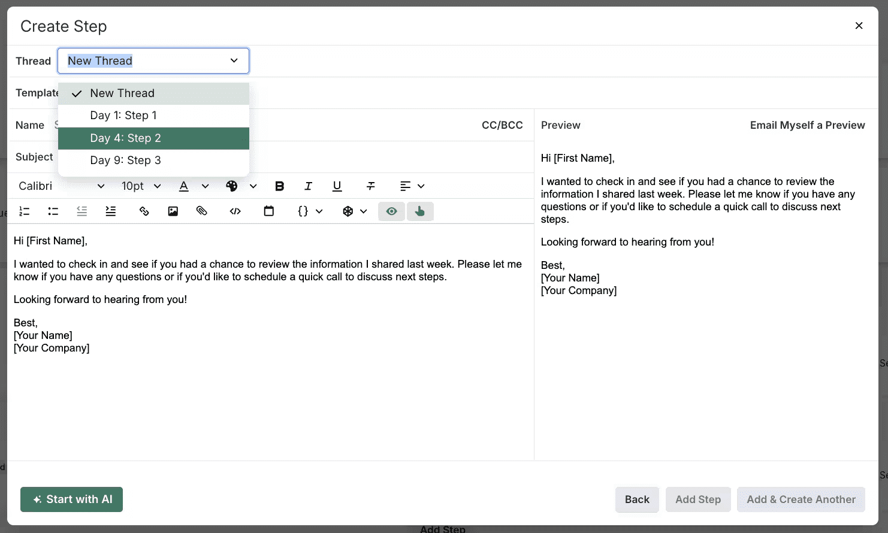Toggle the pointer/click tracking icon
Image resolution: width=888 pixels, height=533 pixels.
420,211
